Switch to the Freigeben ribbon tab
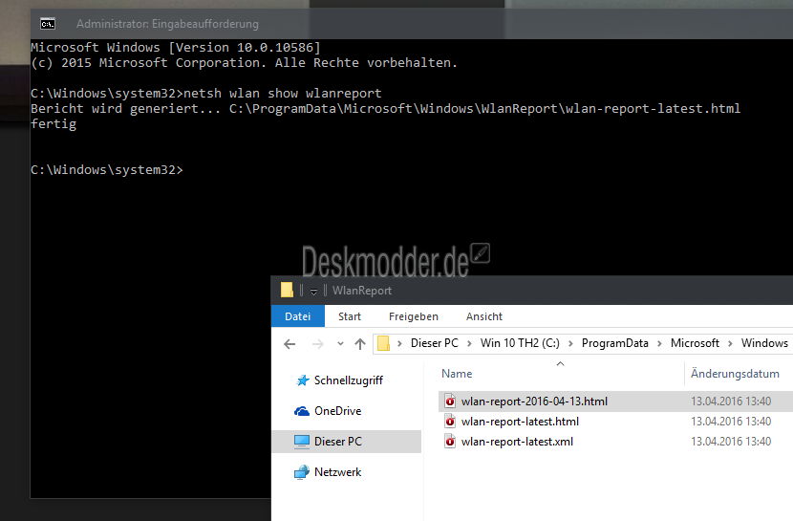 pos(413,316)
